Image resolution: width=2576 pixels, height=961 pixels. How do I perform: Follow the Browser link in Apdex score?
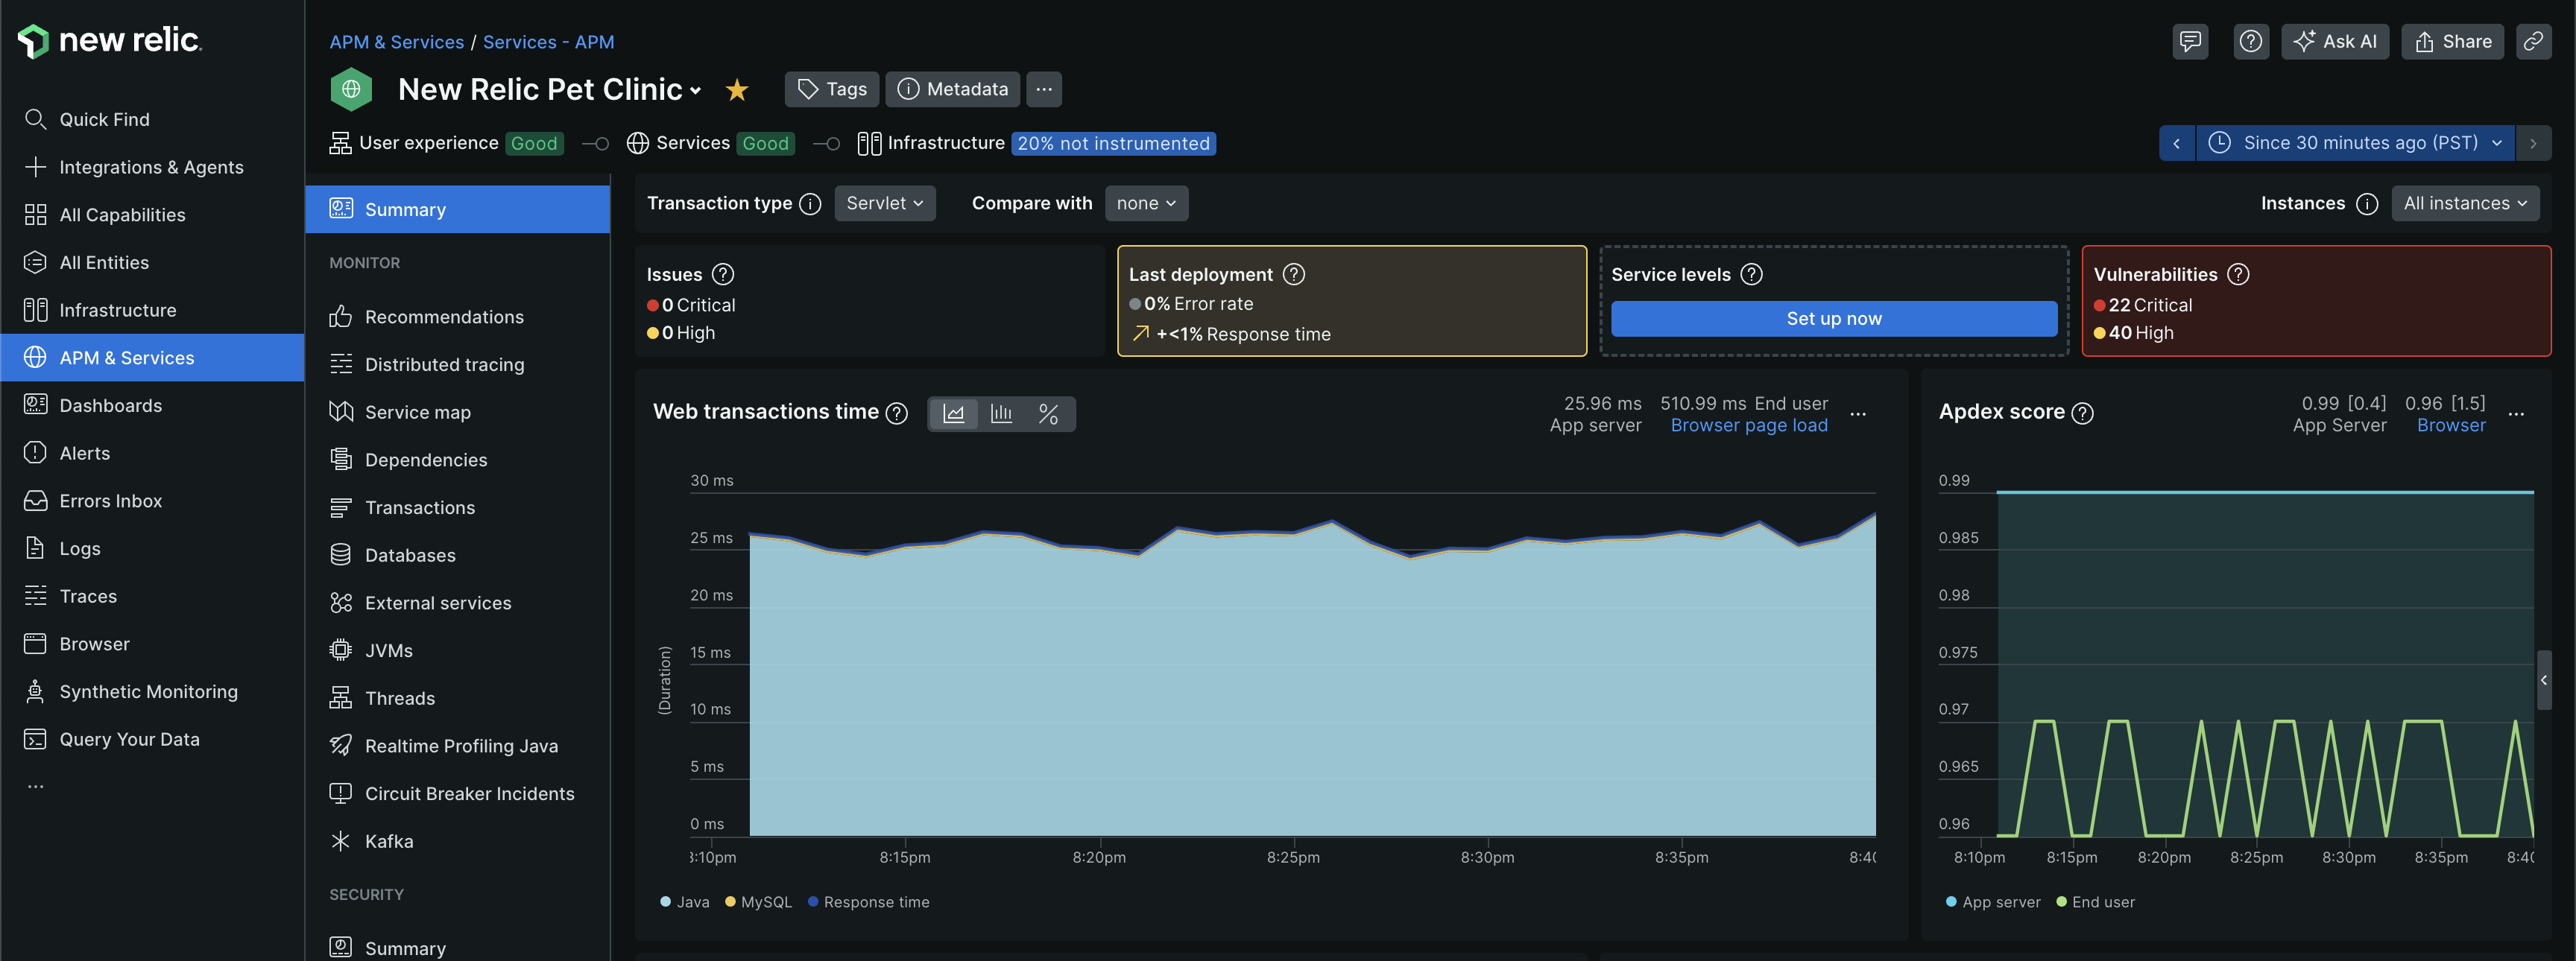coord(2451,425)
